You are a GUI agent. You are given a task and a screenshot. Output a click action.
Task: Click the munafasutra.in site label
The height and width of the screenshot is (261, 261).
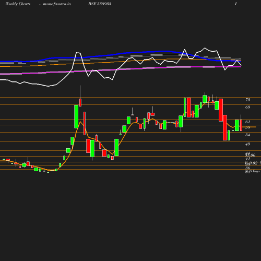click(x=57, y=4)
